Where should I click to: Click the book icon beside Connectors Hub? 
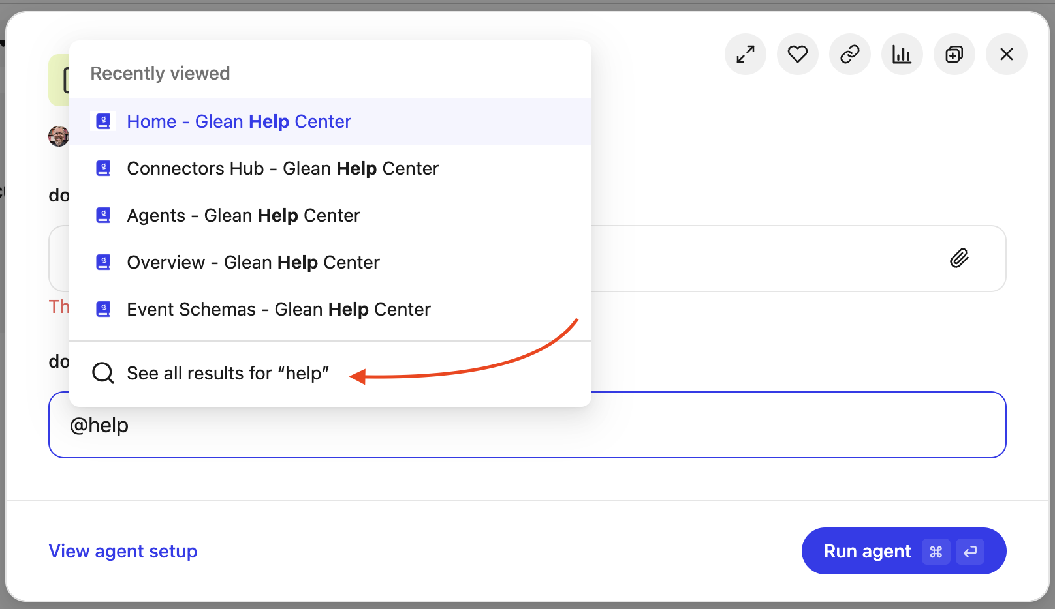(x=103, y=168)
